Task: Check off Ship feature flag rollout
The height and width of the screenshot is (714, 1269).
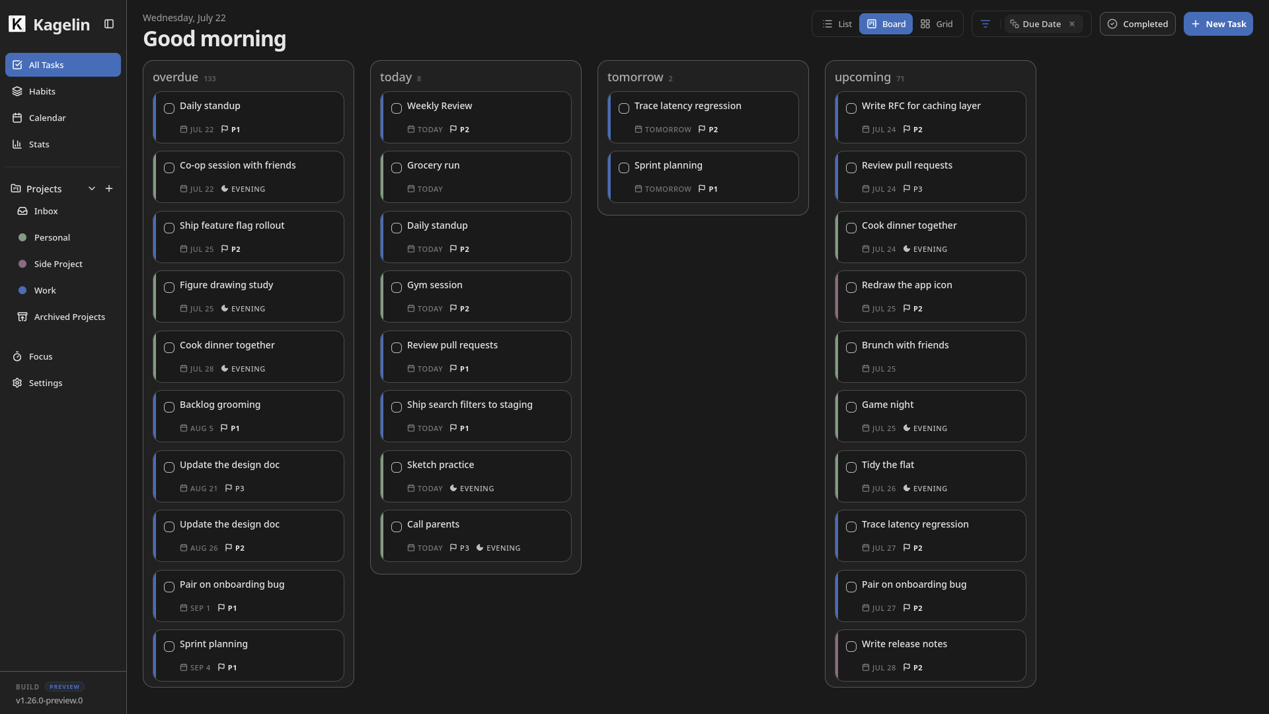Action: (169, 228)
